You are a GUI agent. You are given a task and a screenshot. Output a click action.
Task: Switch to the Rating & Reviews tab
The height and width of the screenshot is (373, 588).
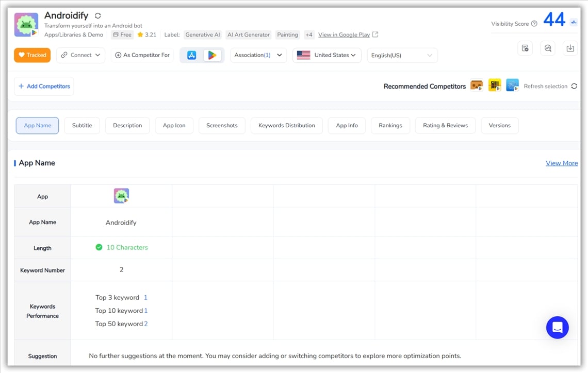click(x=445, y=125)
